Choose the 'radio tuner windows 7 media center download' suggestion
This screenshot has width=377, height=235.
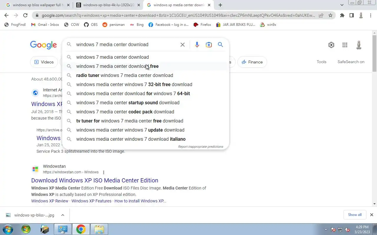[x=145, y=75]
